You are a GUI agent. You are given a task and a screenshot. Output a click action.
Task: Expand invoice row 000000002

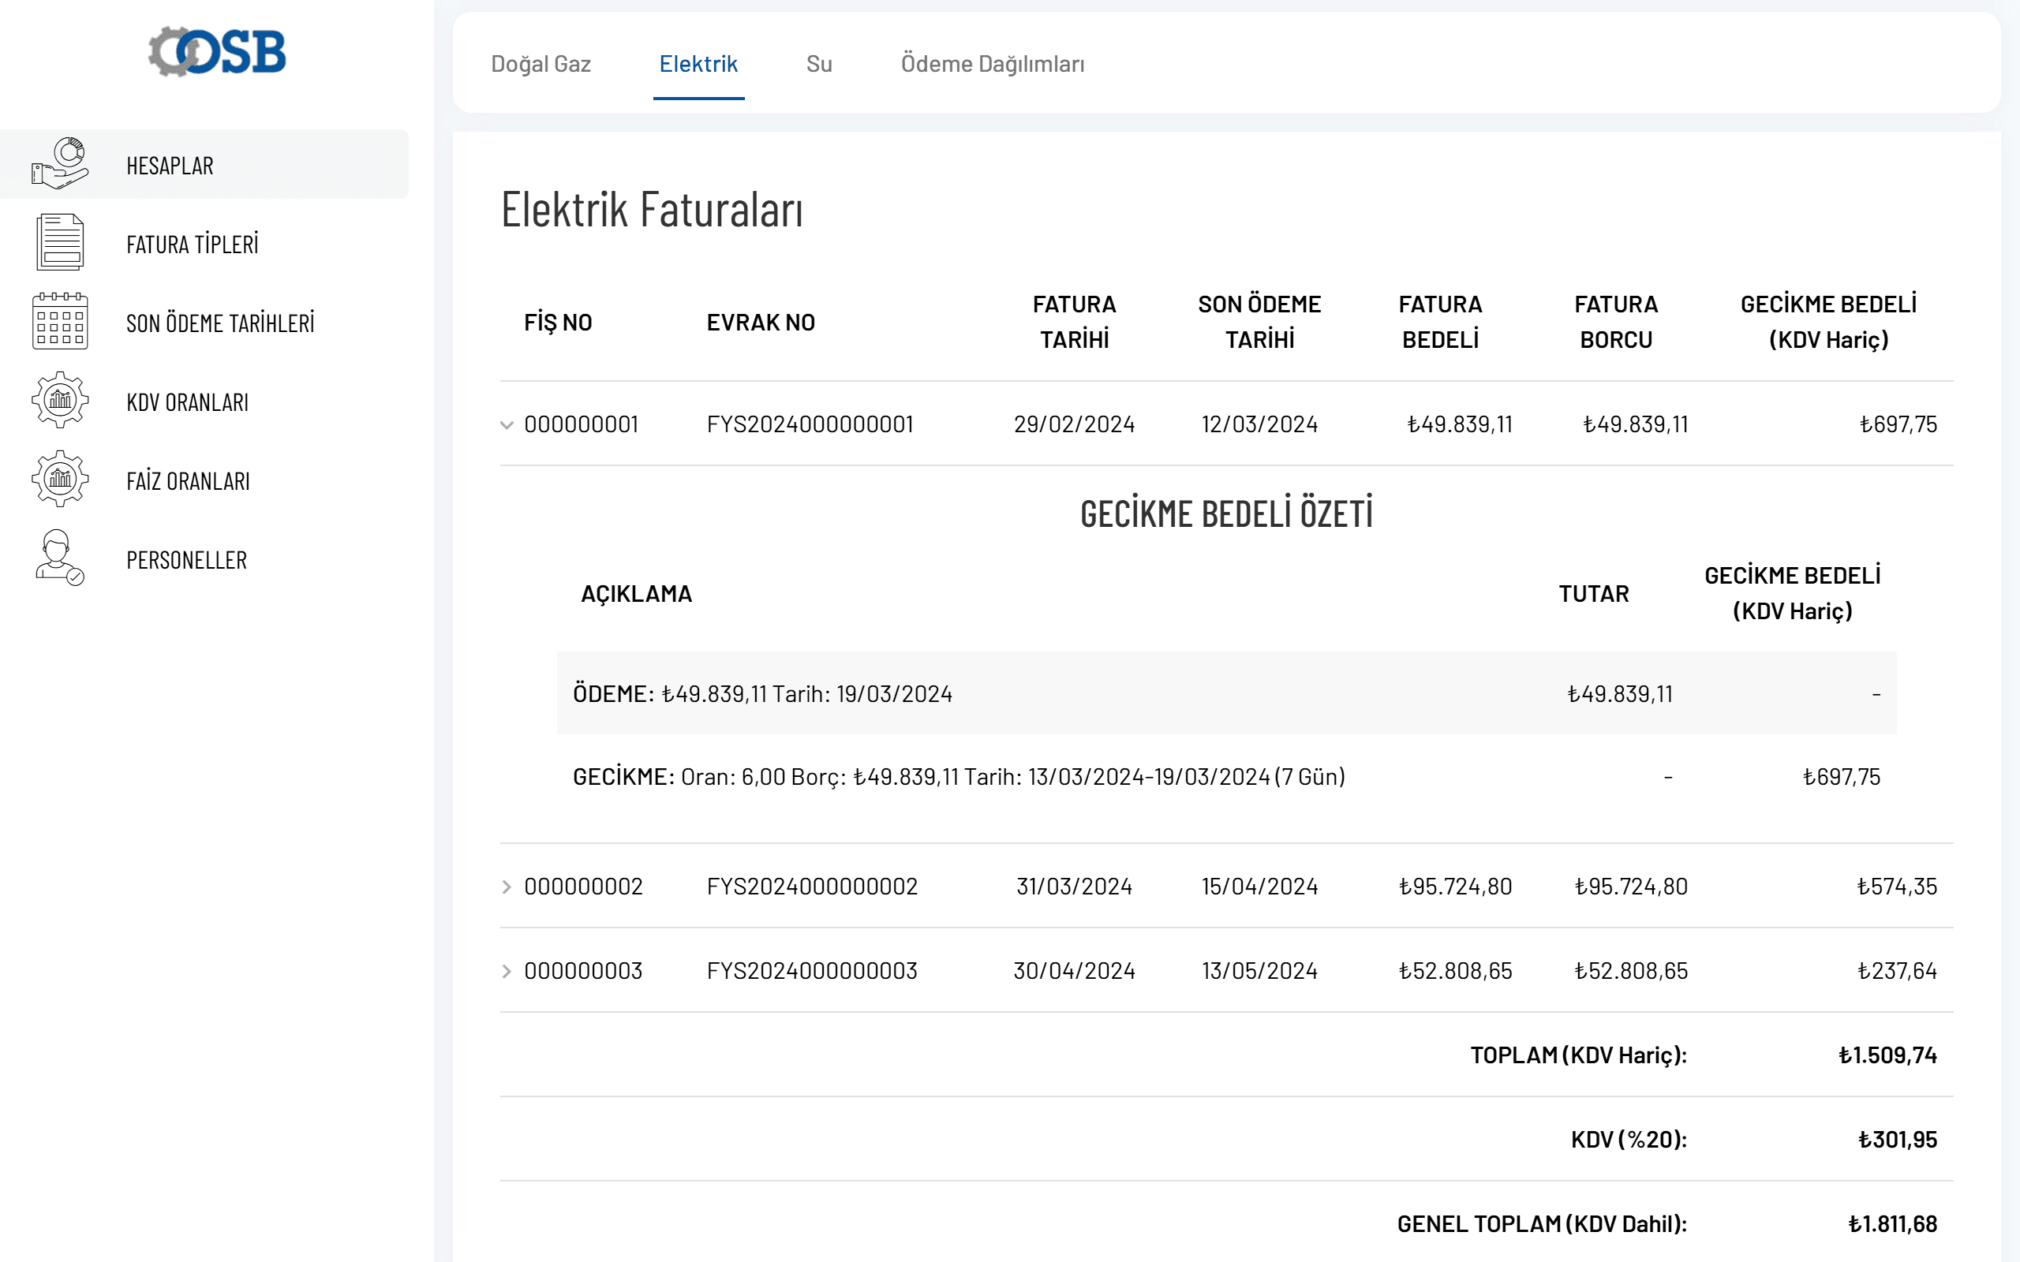tap(507, 887)
